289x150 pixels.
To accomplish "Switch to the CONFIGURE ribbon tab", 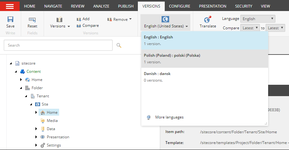I will [180, 6].
